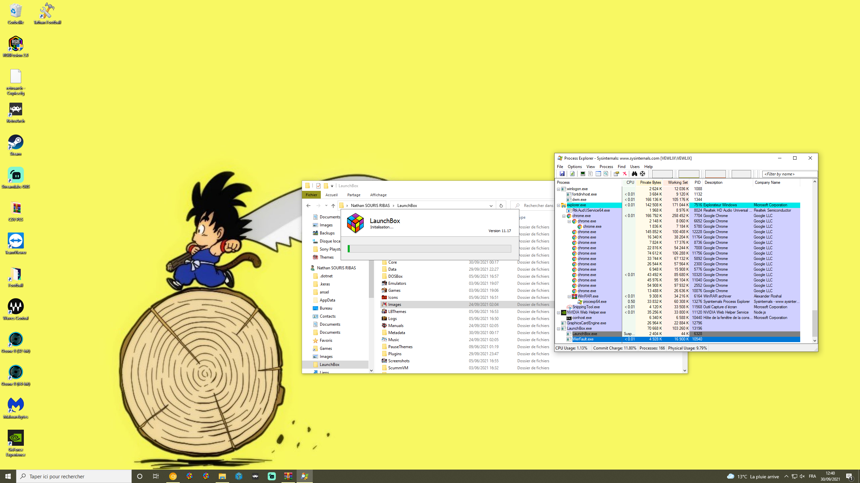The height and width of the screenshot is (483, 860).
Task: Toggle the Show Process Tree toolbar icon
Action: click(590, 174)
